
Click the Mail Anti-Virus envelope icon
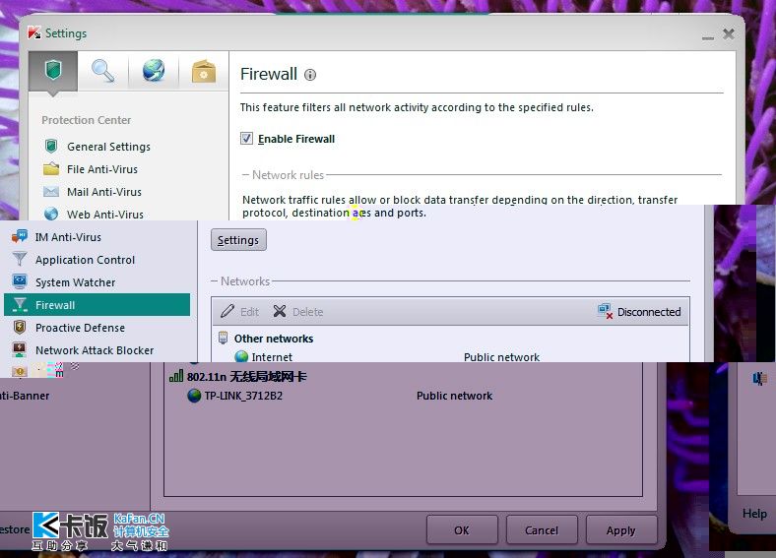pos(51,192)
